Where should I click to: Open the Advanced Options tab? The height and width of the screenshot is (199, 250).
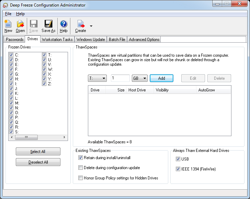144,40
